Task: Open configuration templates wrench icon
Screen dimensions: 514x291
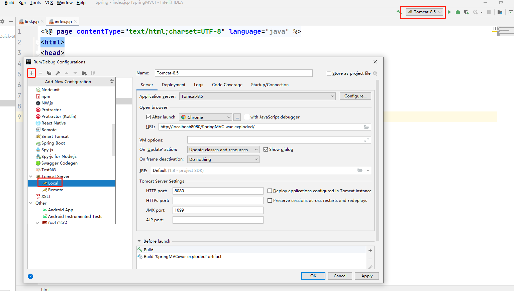Action: click(58, 73)
